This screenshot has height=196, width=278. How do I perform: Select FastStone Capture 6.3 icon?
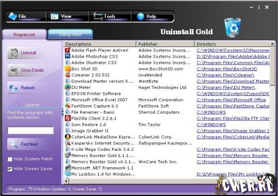pos(68,106)
